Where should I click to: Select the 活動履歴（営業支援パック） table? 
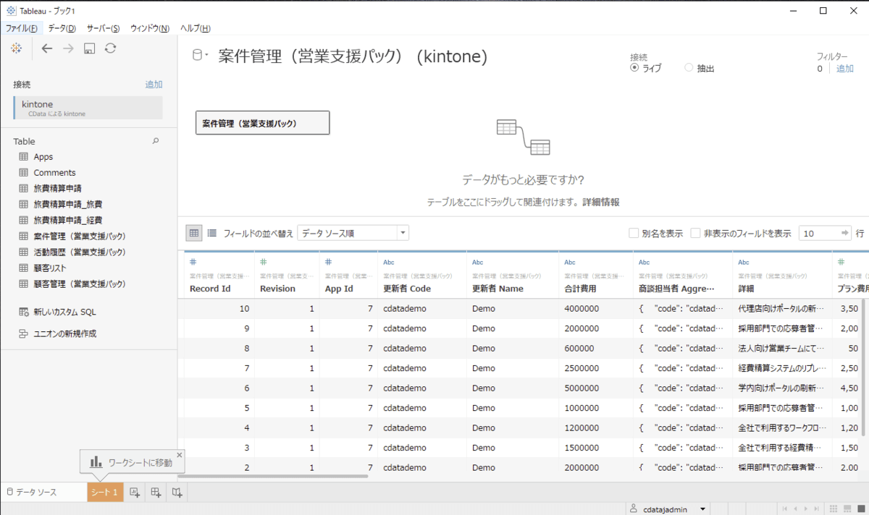click(x=80, y=252)
